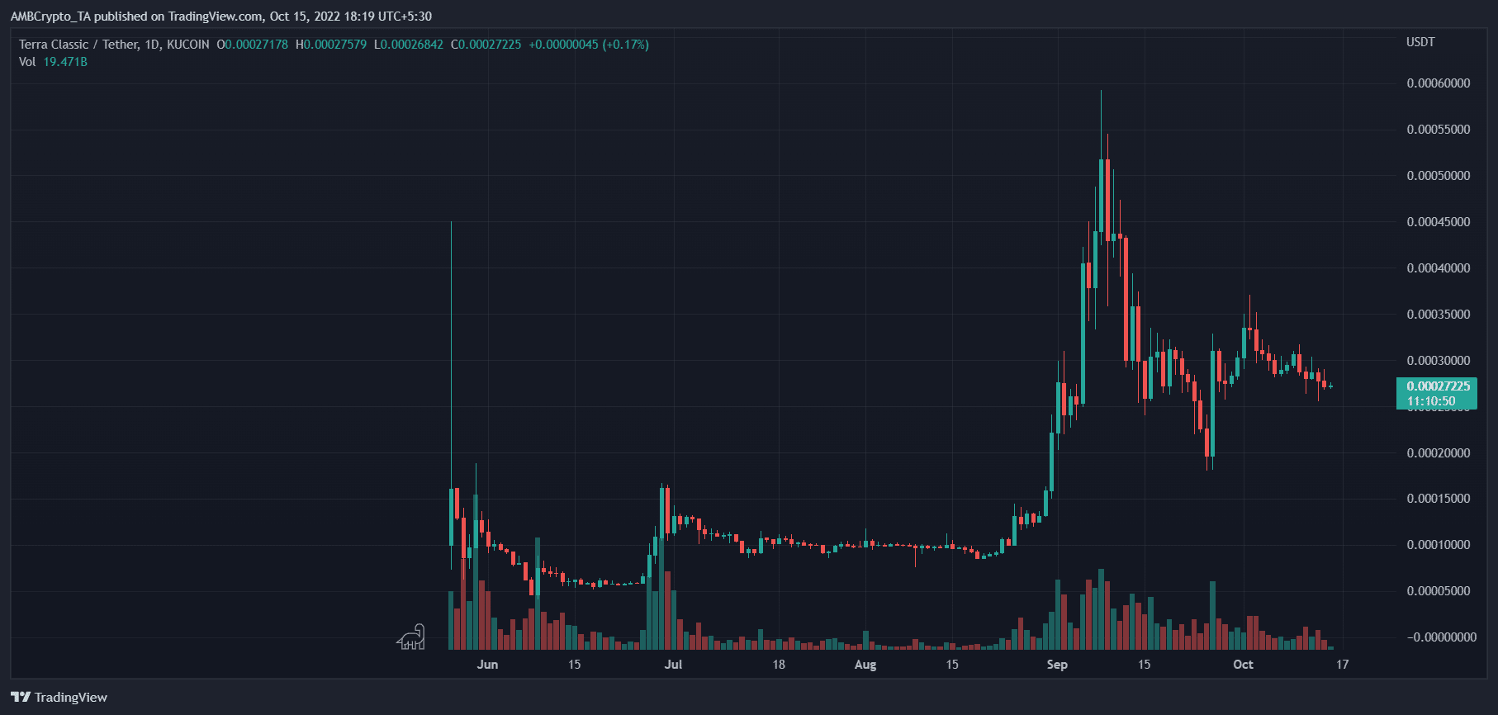Click the countdown timer 11:10:50
This screenshot has height=715, width=1498.
(x=1431, y=401)
